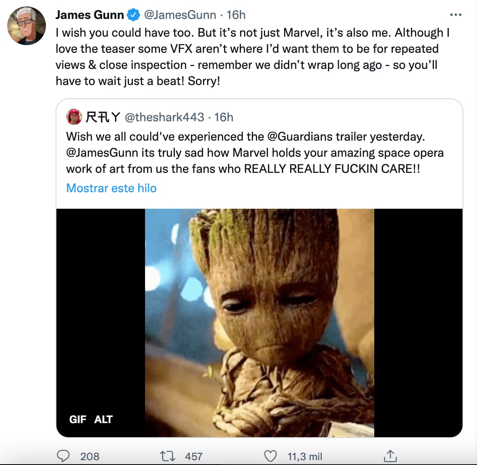Click the blue verified badge
Image resolution: width=477 pixels, height=465 pixels.
click(x=133, y=15)
